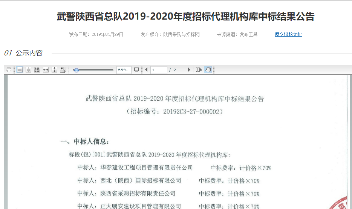Fit document to page height
Screen dimensions: 352x209
click(x=54, y=70)
